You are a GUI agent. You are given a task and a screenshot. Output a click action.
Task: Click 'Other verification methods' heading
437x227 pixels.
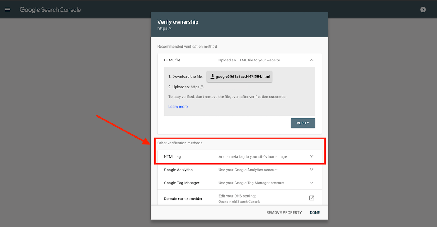click(180, 143)
